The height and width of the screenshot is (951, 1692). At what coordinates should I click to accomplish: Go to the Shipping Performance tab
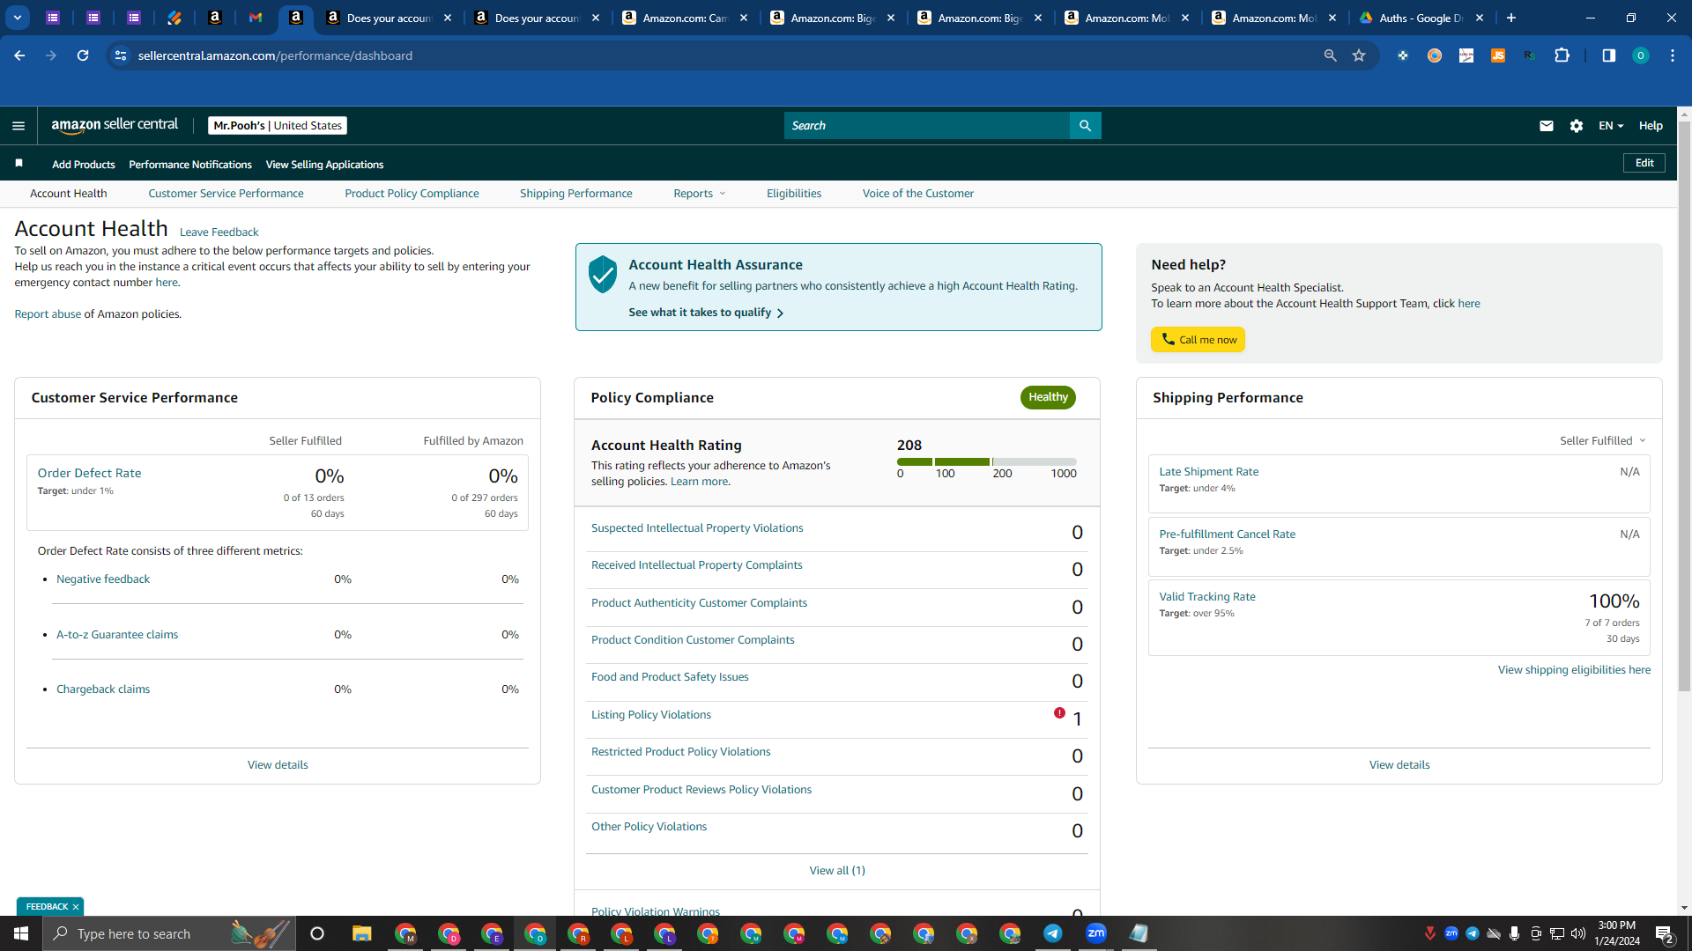575,194
